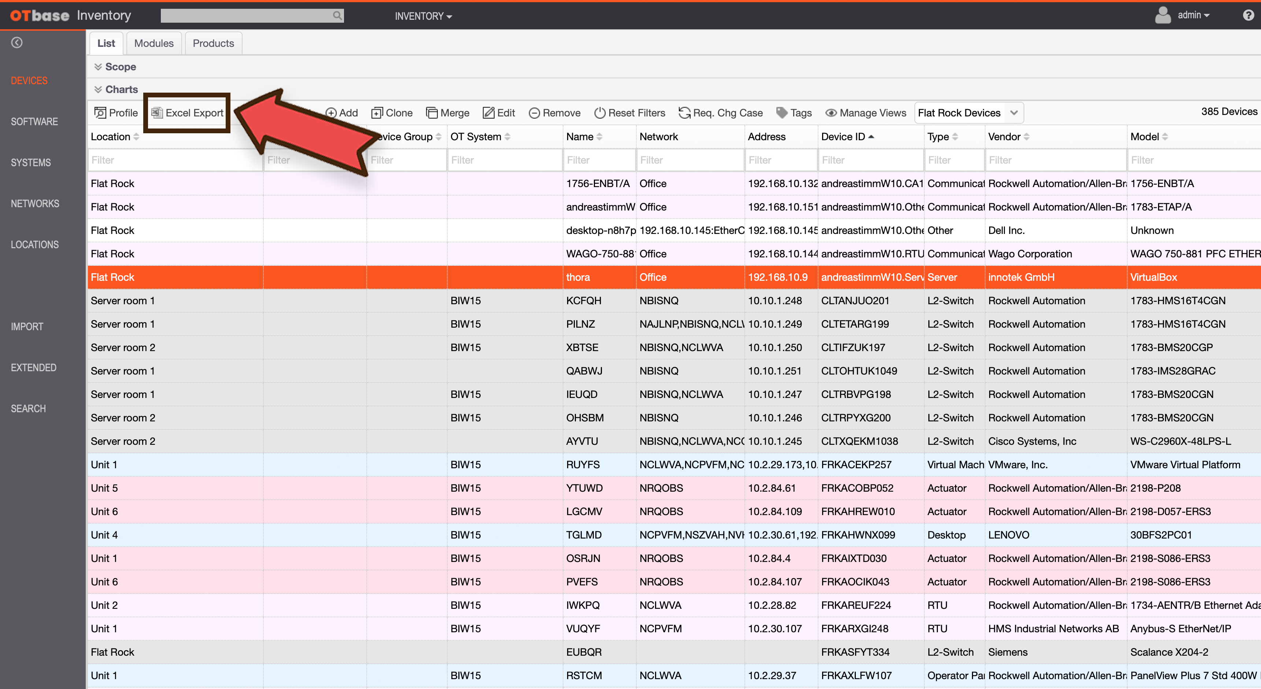Click the Remove device icon
This screenshot has width=1261, height=689.
pyautogui.click(x=534, y=113)
